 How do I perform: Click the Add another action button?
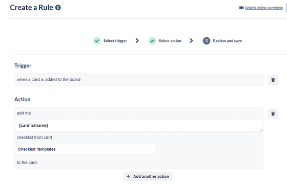click(148, 176)
